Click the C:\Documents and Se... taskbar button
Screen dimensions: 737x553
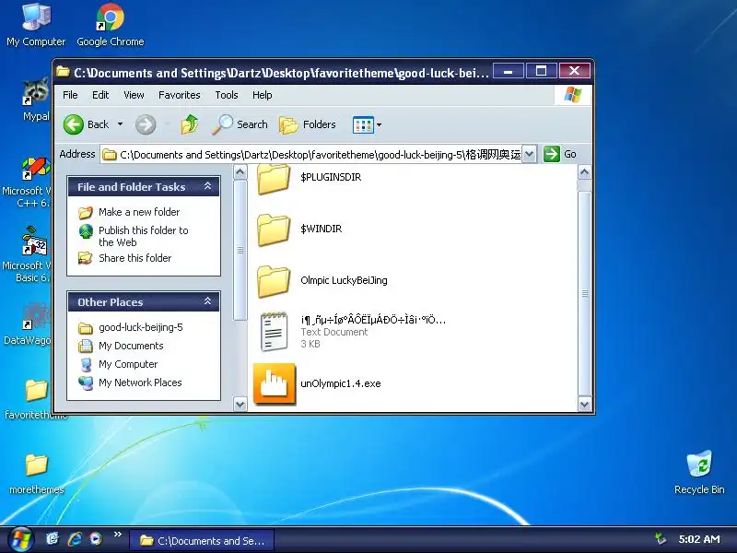click(202, 541)
